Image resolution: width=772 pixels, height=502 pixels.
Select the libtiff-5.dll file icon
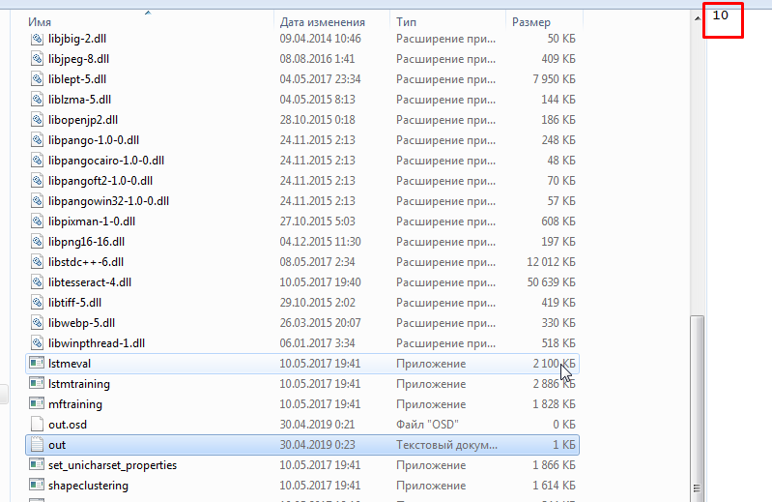37,302
